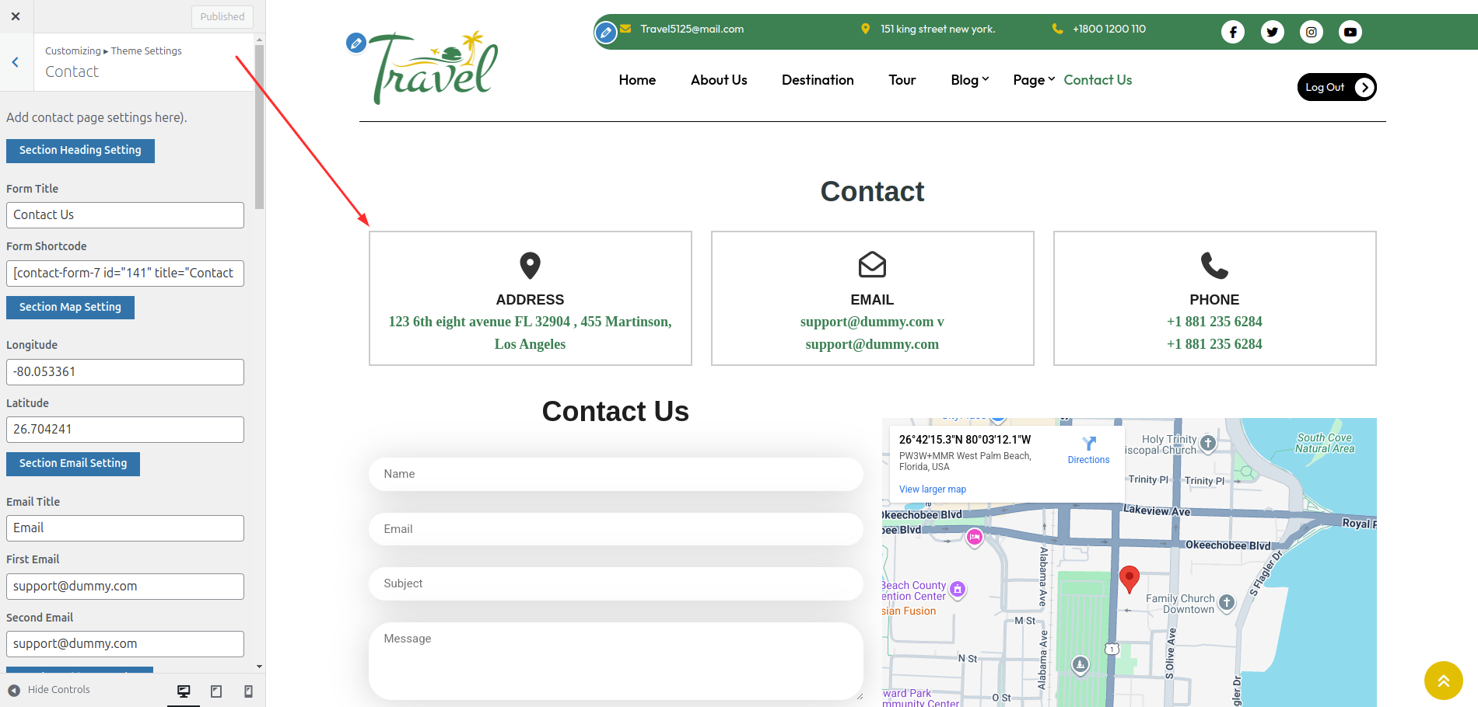Expand the Blog navigation dropdown

[965, 80]
